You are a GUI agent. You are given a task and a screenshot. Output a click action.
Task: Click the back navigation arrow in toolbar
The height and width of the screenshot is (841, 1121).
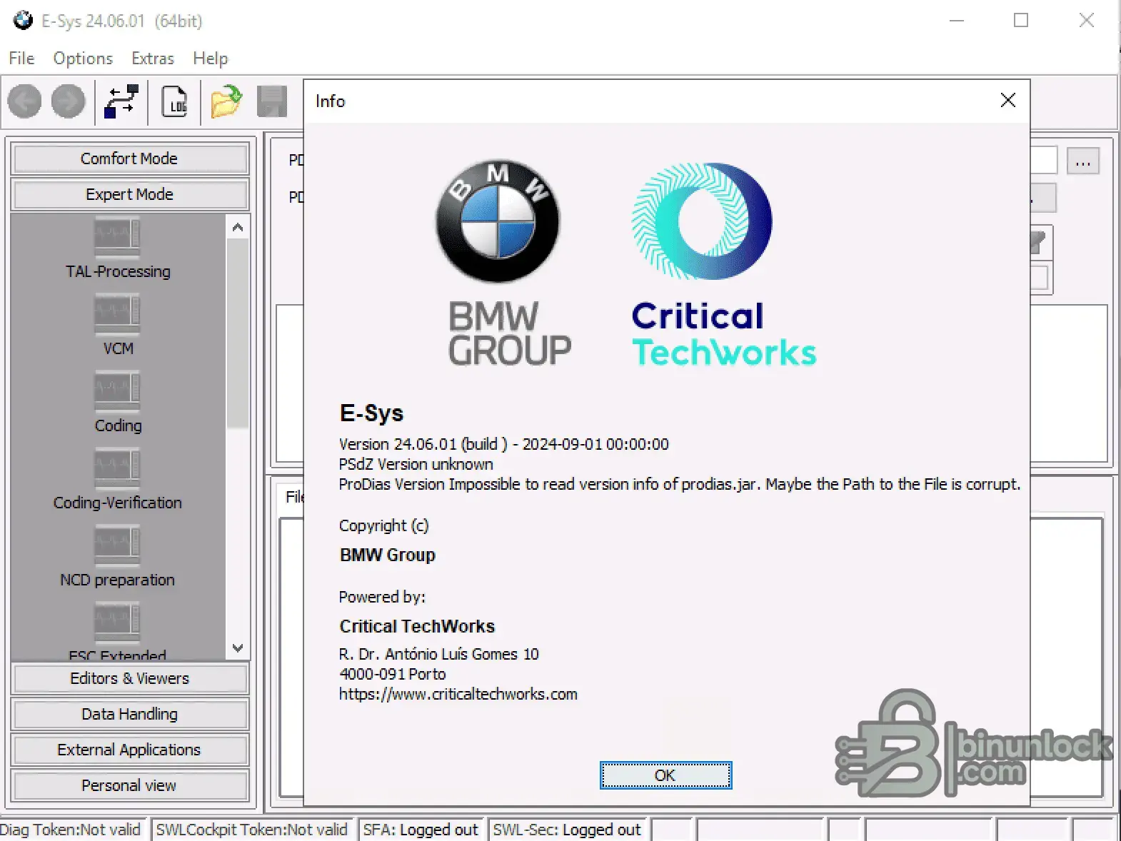click(x=24, y=101)
